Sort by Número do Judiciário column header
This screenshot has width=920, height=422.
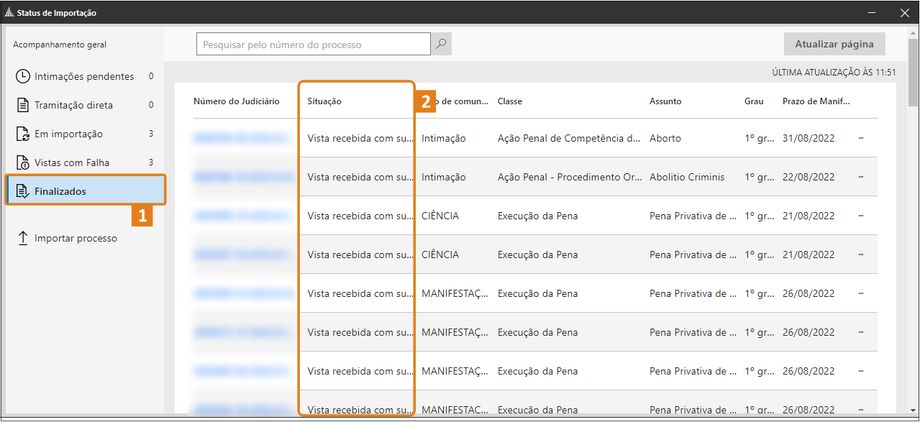coord(236,101)
